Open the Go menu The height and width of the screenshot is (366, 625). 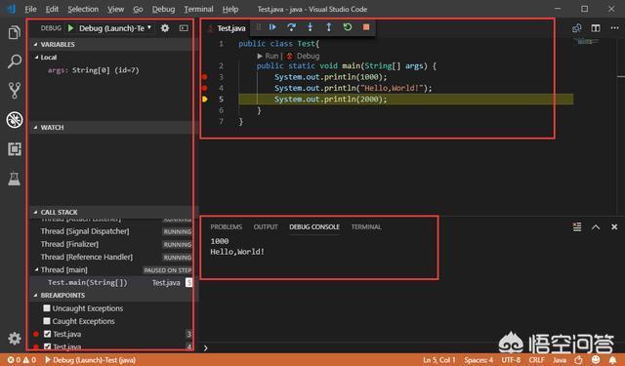(x=138, y=9)
